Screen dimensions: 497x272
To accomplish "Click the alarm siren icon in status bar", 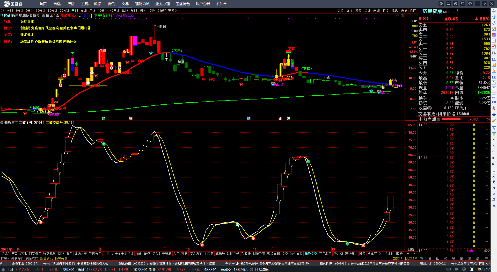I will 472,269.
